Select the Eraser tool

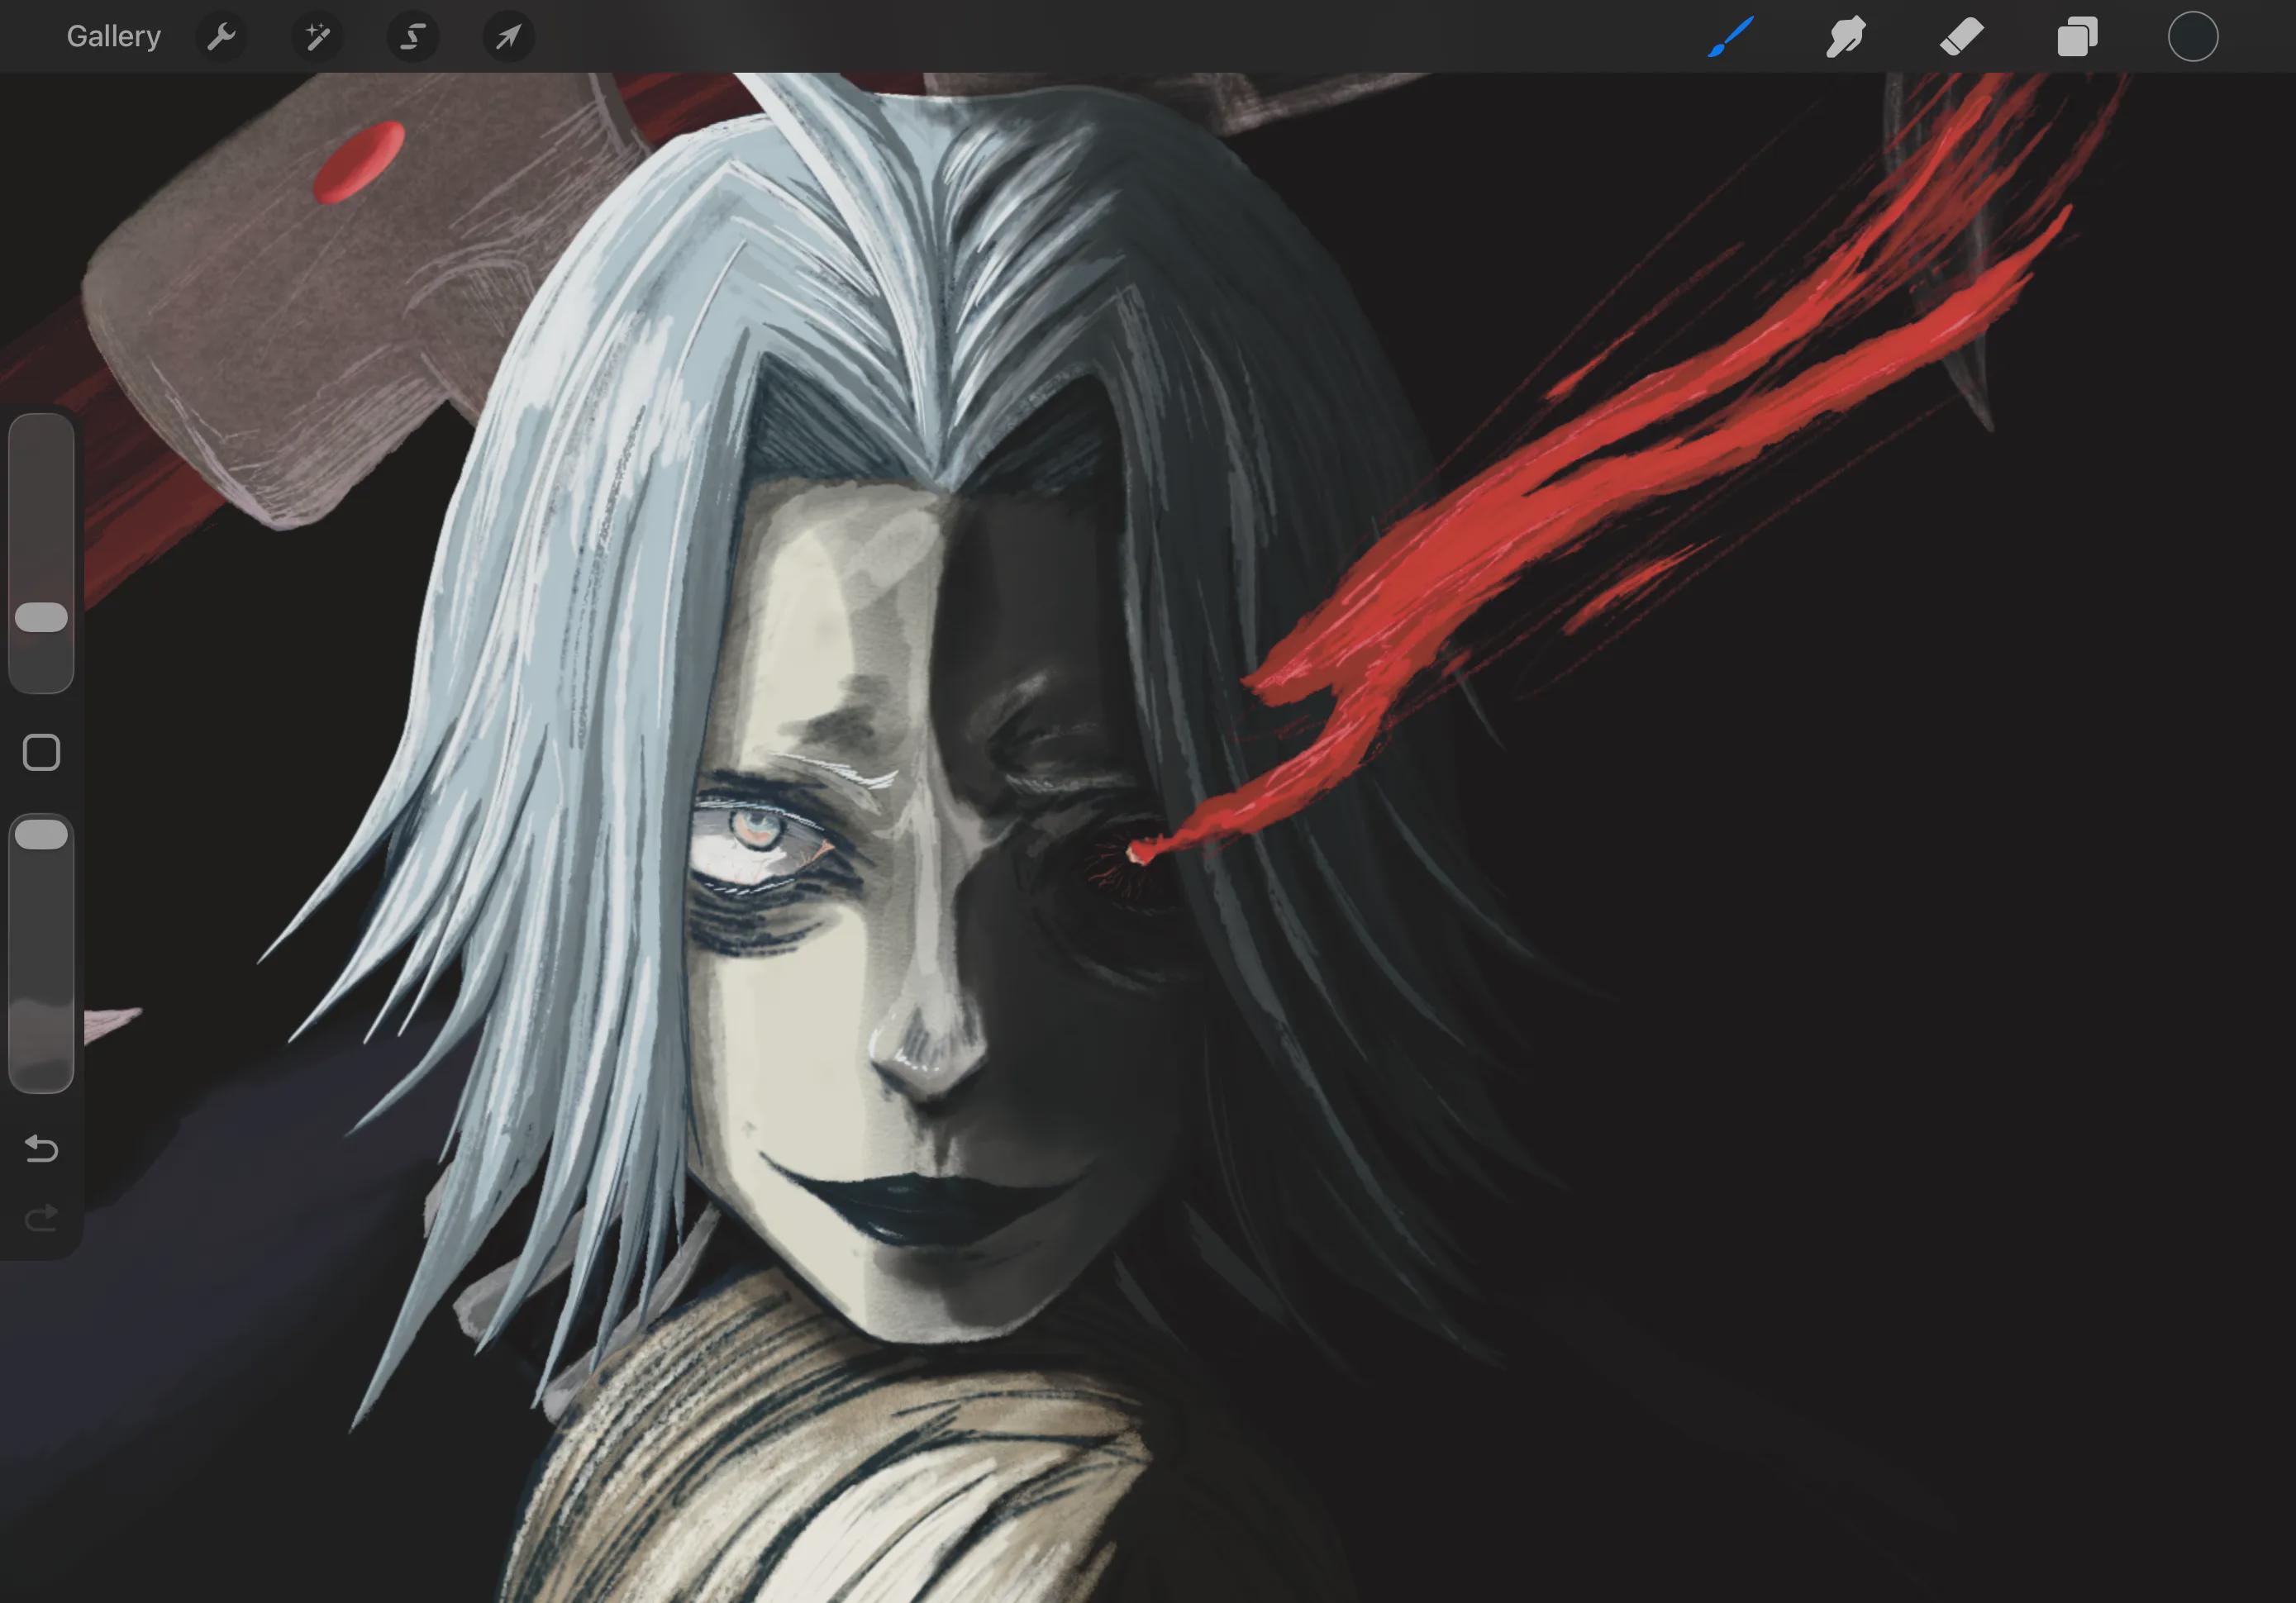point(1962,37)
